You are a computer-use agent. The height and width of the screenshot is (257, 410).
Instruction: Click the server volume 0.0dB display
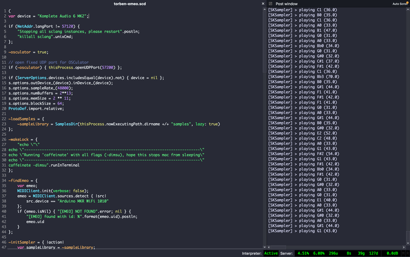(392, 253)
